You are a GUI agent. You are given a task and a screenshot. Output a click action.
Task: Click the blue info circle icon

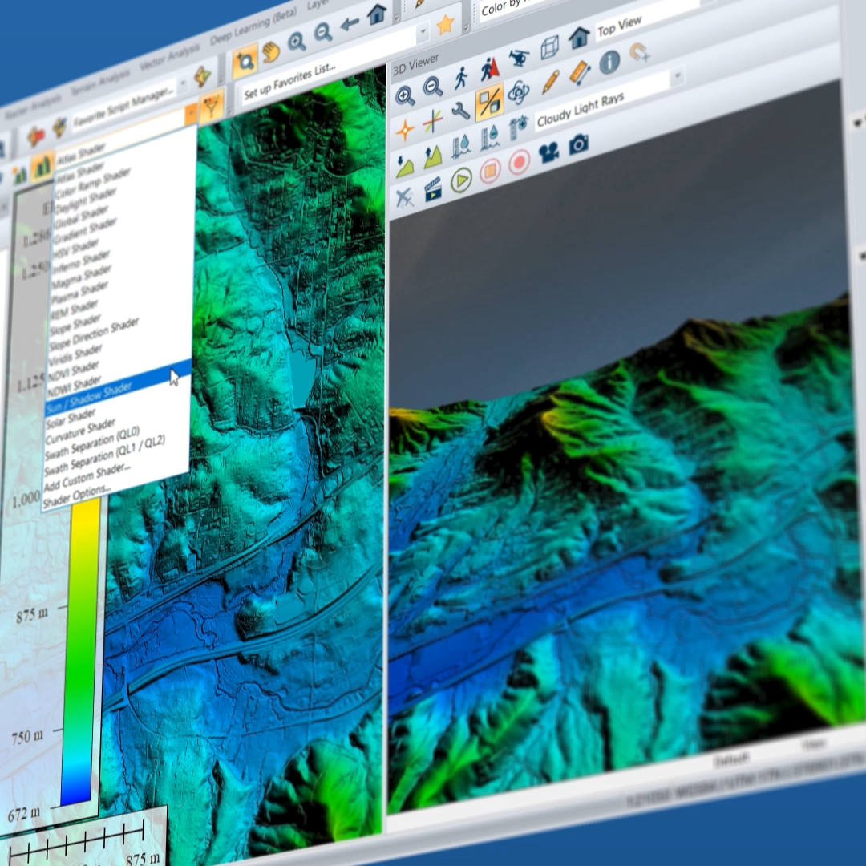pyautogui.click(x=609, y=61)
